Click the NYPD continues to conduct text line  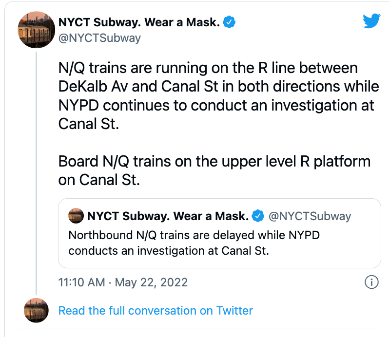pyautogui.click(x=216, y=105)
